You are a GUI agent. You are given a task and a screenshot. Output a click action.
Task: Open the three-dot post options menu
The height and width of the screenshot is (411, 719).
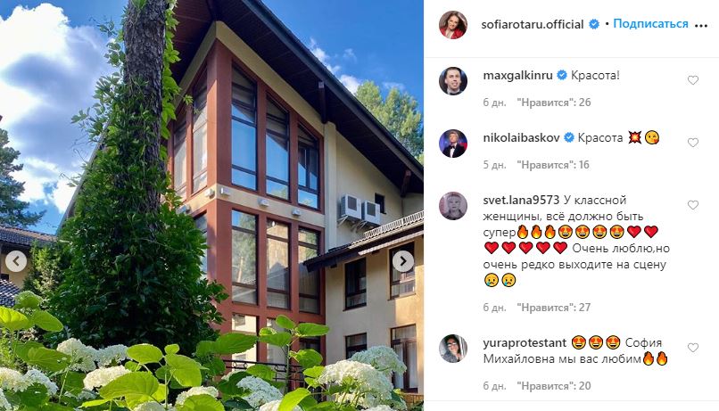click(x=700, y=26)
